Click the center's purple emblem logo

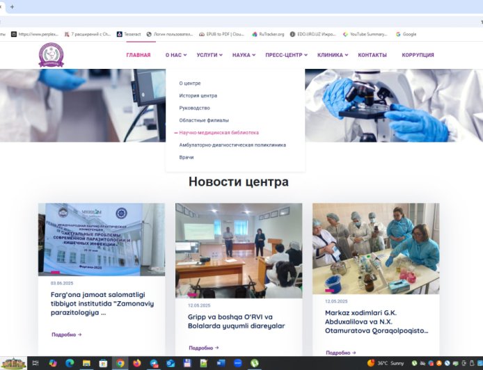[51, 55]
